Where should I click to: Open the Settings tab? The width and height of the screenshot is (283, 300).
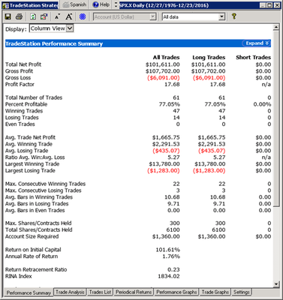(242, 292)
